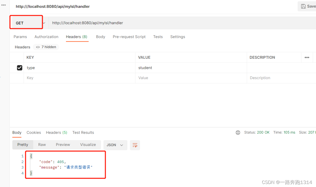Switch to the Cookies response tab

tap(33, 132)
